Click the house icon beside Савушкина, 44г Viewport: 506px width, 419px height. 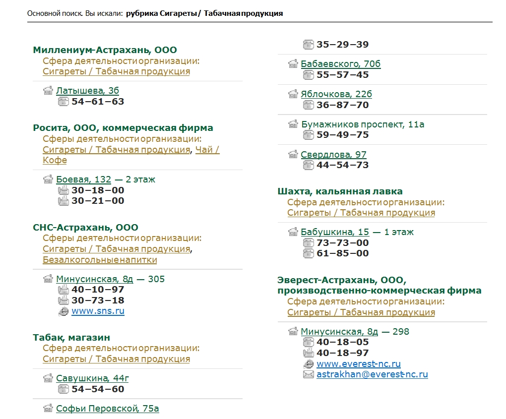[x=48, y=378]
